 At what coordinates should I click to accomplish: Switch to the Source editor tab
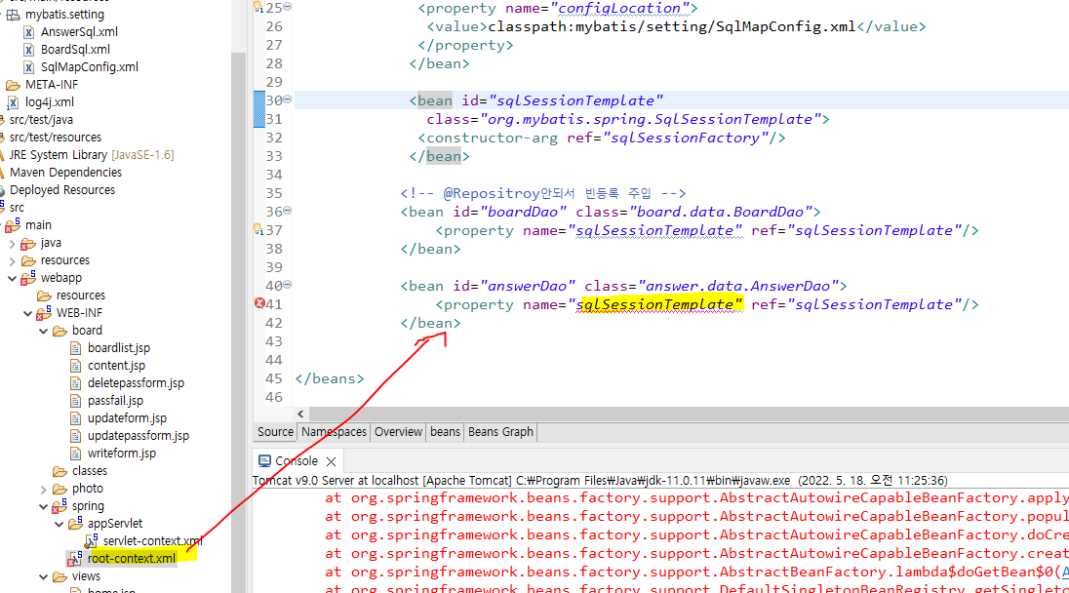tap(275, 431)
